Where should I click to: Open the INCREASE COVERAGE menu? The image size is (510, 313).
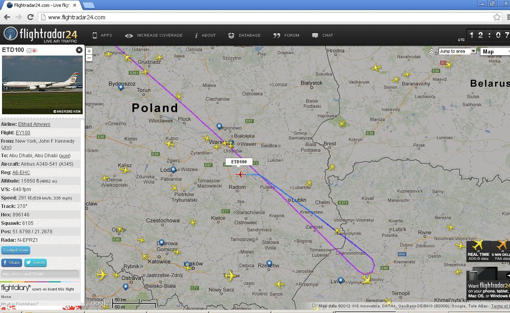coord(154,35)
